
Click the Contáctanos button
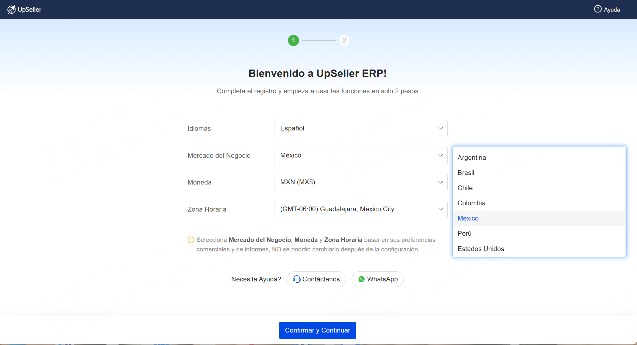click(316, 279)
